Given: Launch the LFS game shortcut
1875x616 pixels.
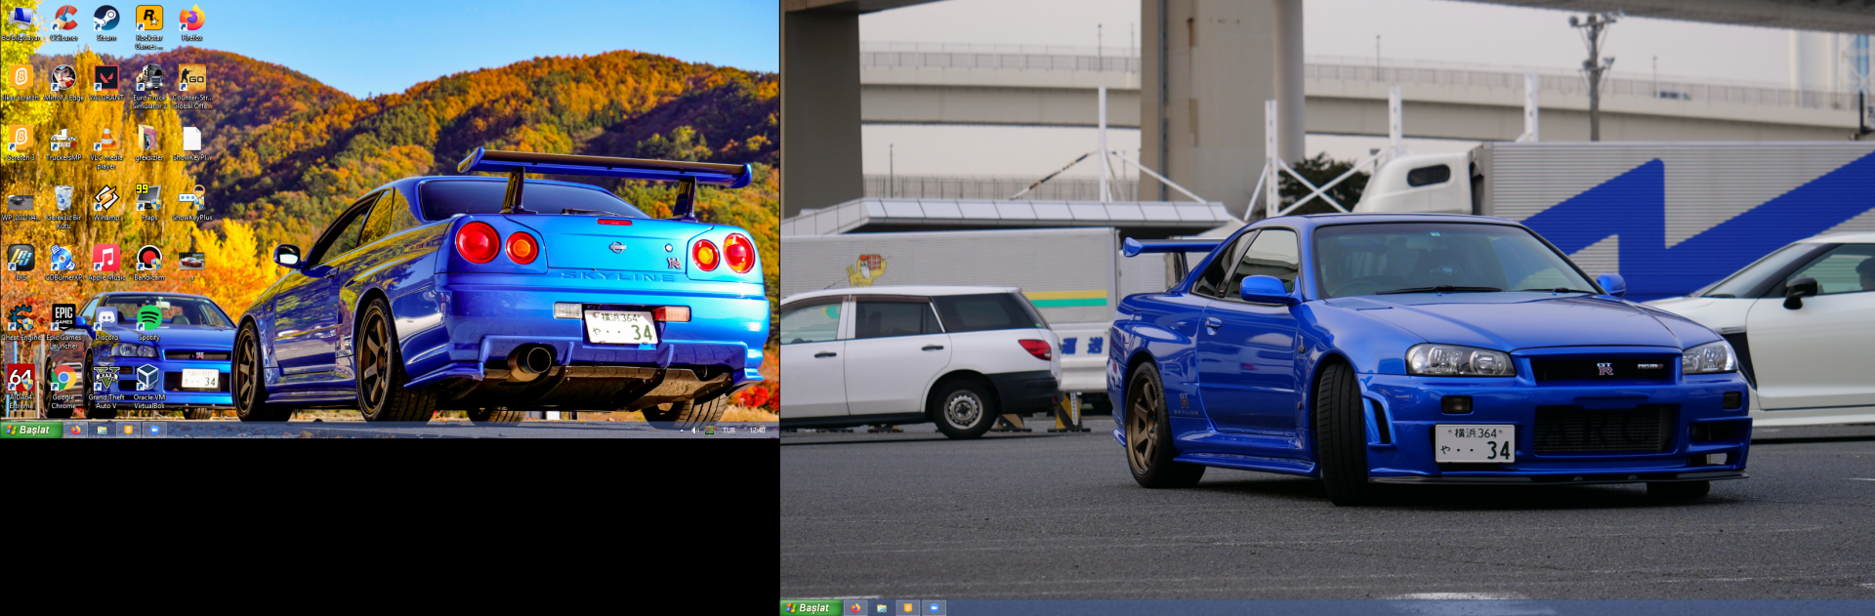Looking at the screenshot, I should coord(21,263).
